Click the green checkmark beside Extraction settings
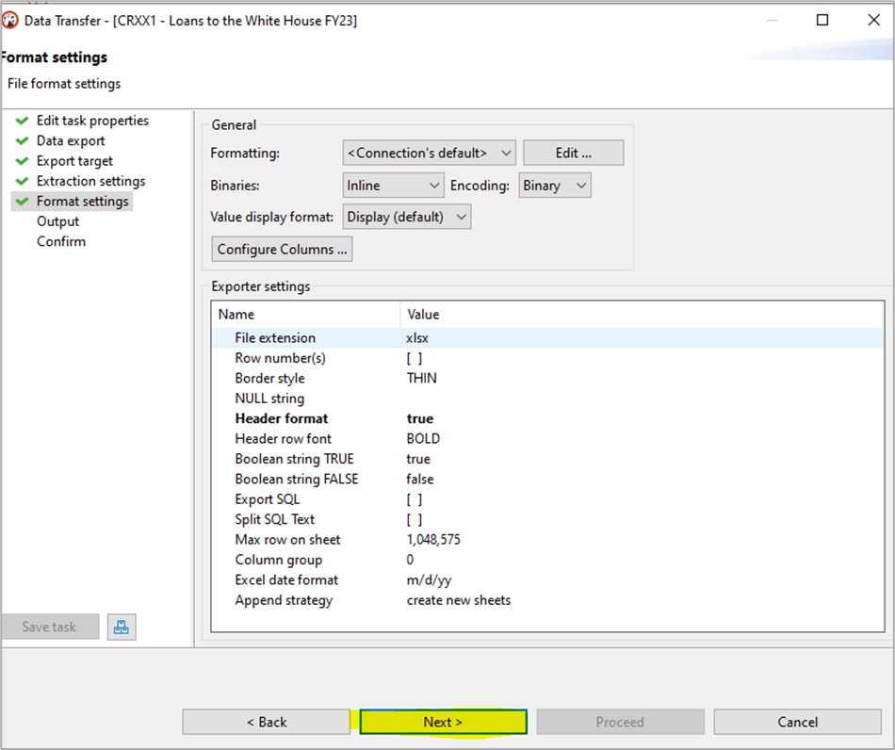The height and width of the screenshot is (750, 895). [23, 181]
